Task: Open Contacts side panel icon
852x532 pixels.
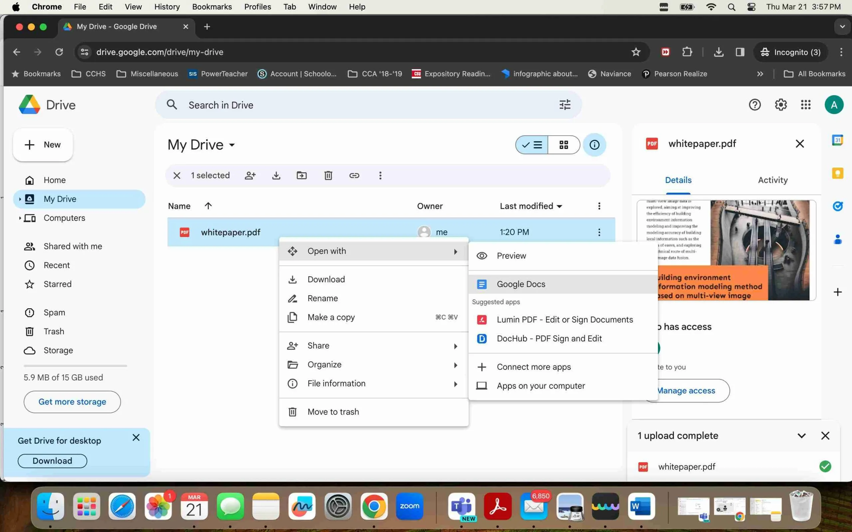Action: [838, 239]
